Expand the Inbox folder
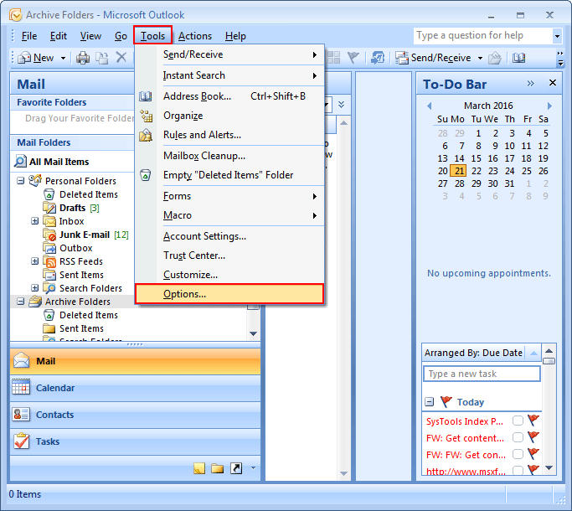The image size is (572, 511). click(34, 221)
